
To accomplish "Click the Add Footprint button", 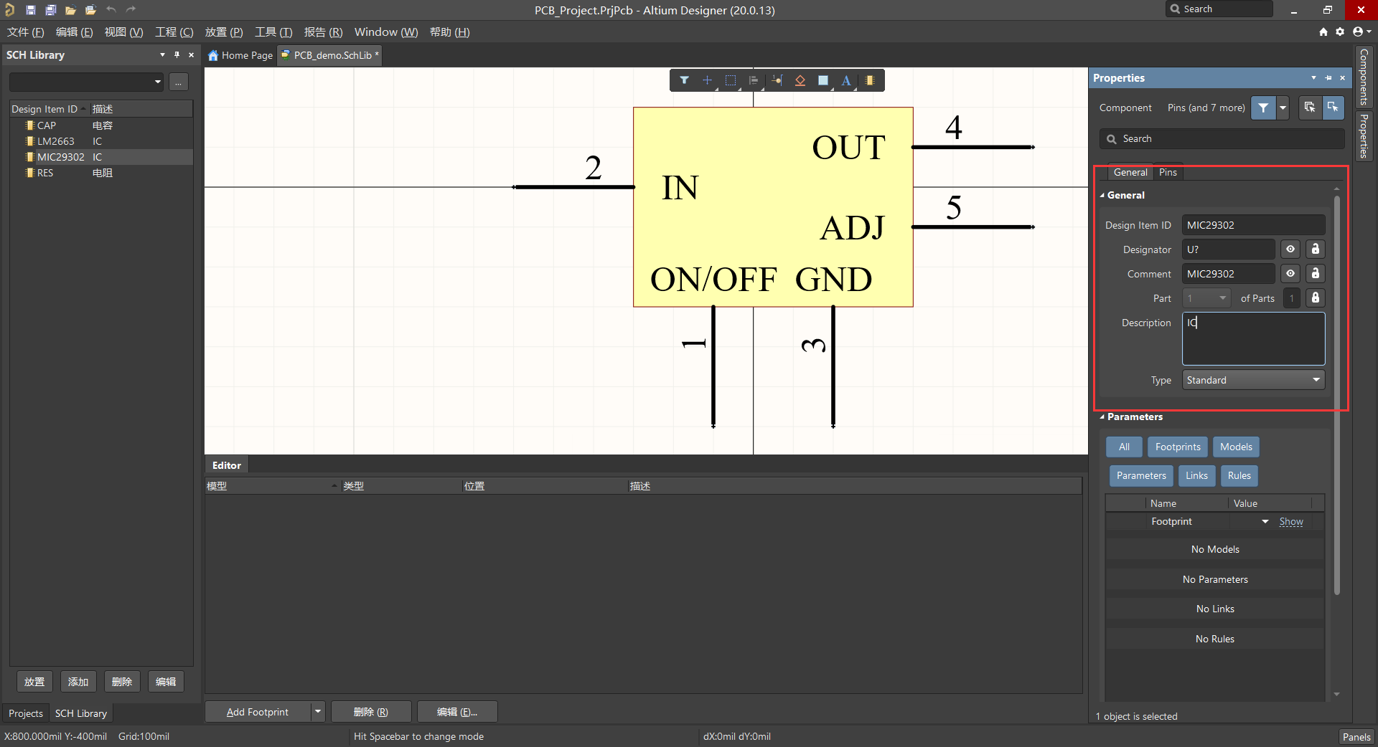I will pos(257,711).
